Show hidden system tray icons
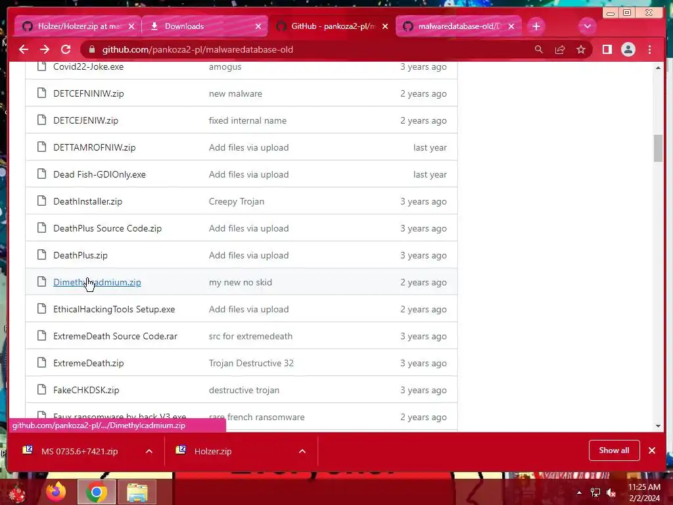The height and width of the screenshot is (505, 673). pos(579,493)
